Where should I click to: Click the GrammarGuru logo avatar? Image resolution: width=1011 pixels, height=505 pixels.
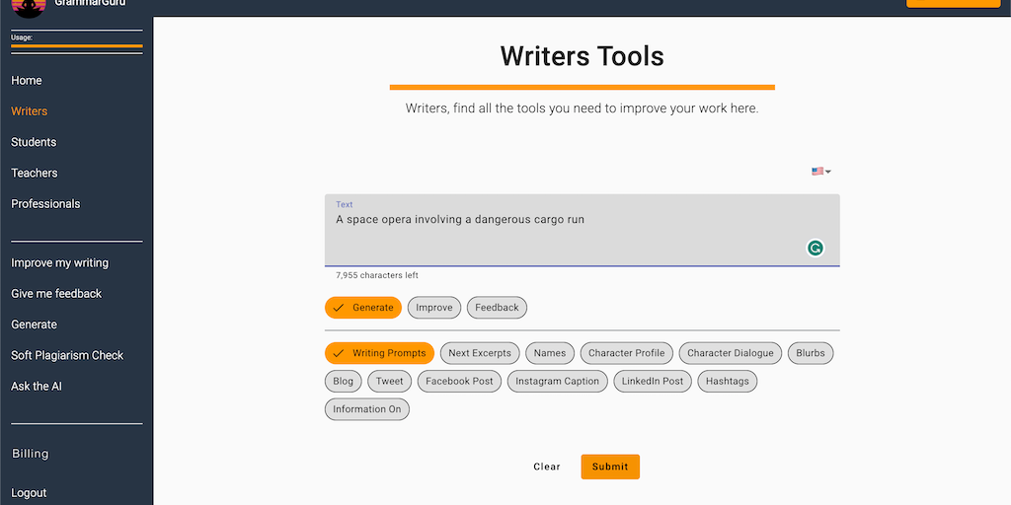pos(29,6)
